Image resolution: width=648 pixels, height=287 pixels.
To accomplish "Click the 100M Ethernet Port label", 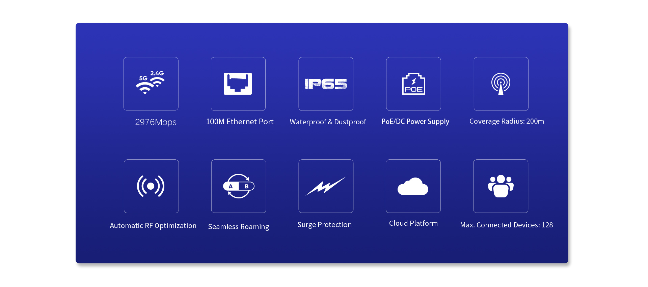I will pos(240,122).
